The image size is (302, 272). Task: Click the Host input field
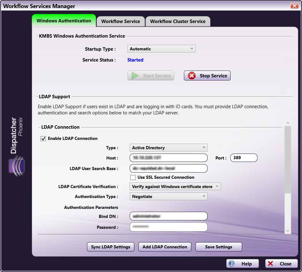169,158
